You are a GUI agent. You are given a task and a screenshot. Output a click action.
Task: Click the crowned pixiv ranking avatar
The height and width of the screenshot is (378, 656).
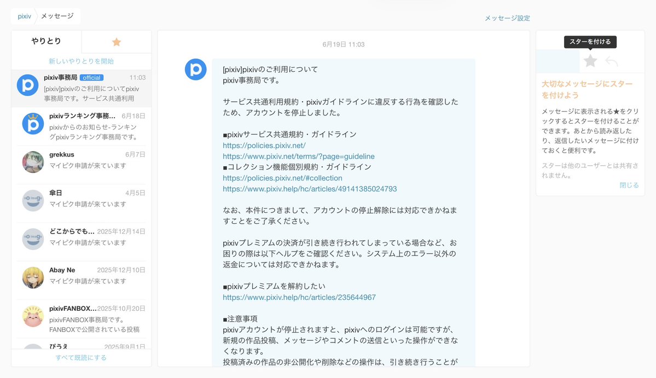(x=33, y=124)
